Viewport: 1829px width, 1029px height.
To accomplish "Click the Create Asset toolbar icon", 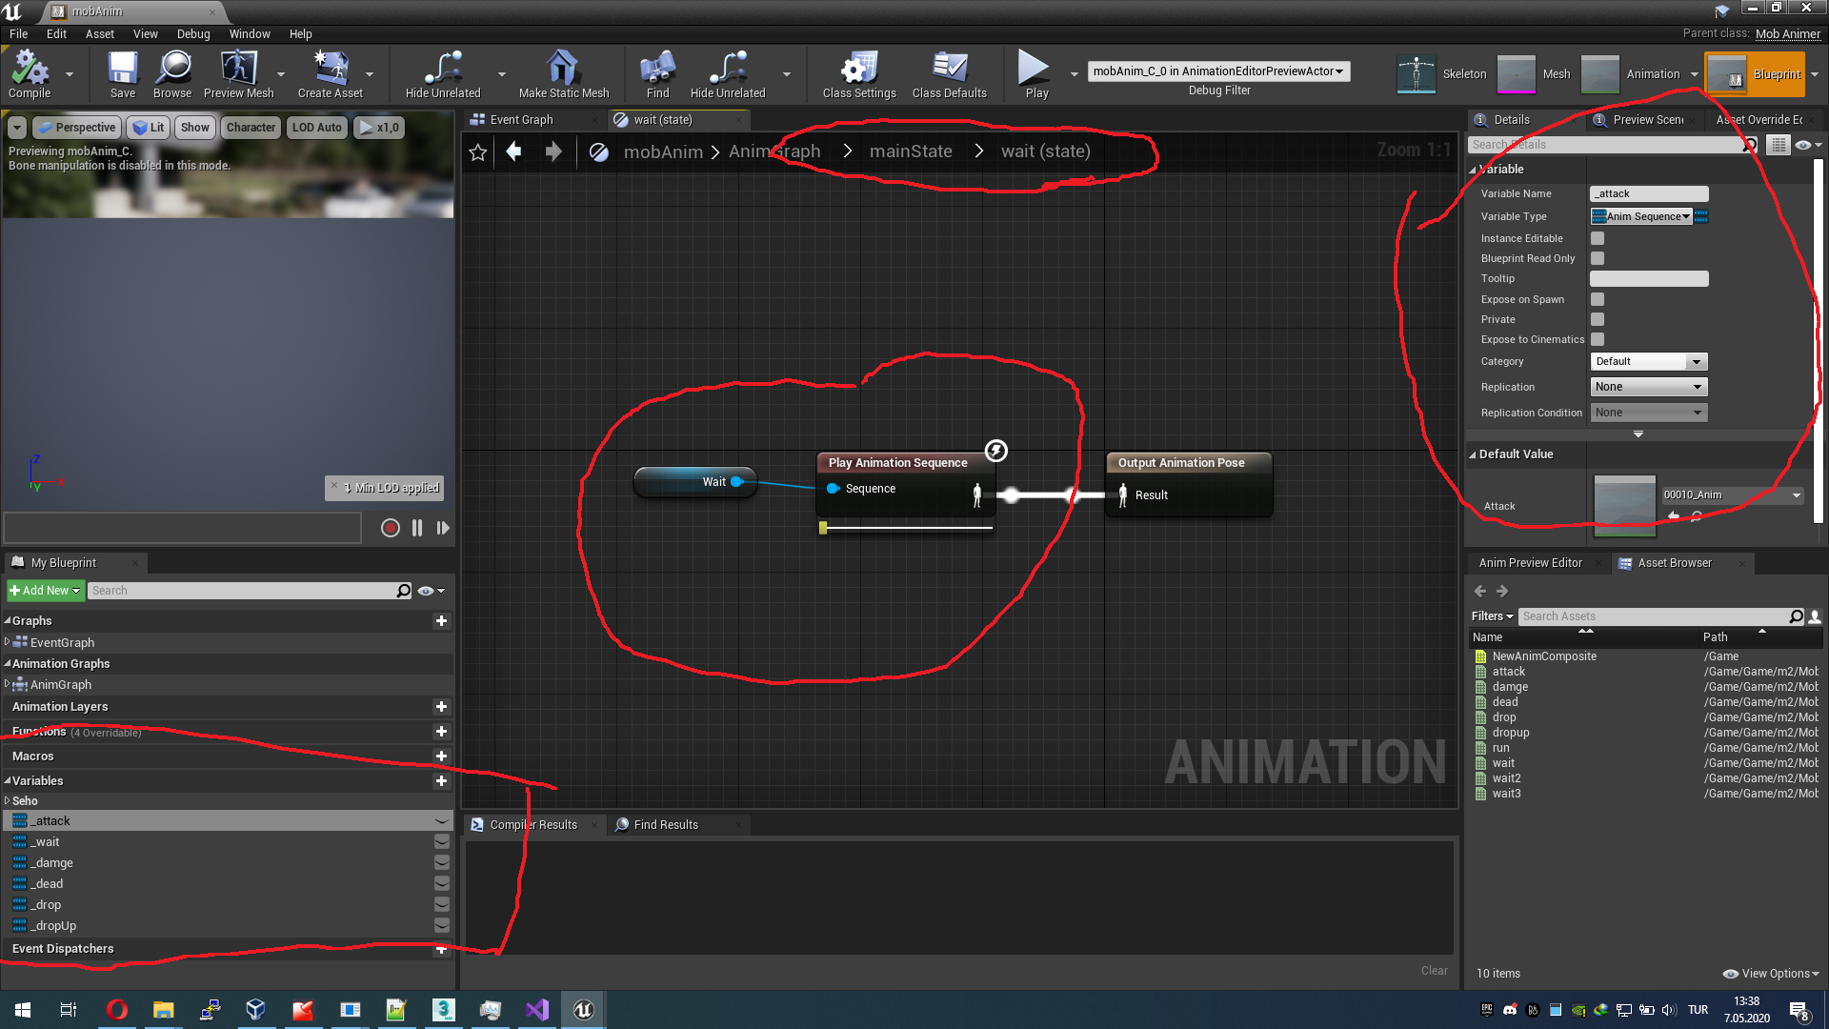I will (331, 74).
